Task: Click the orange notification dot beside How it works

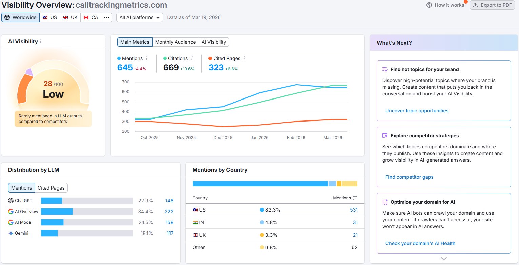Action: pyautogui.click(x=466, y=2)
